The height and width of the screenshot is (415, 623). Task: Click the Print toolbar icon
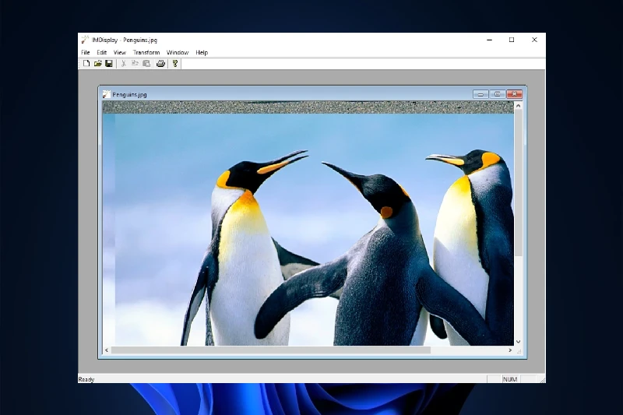coord(160,64)
